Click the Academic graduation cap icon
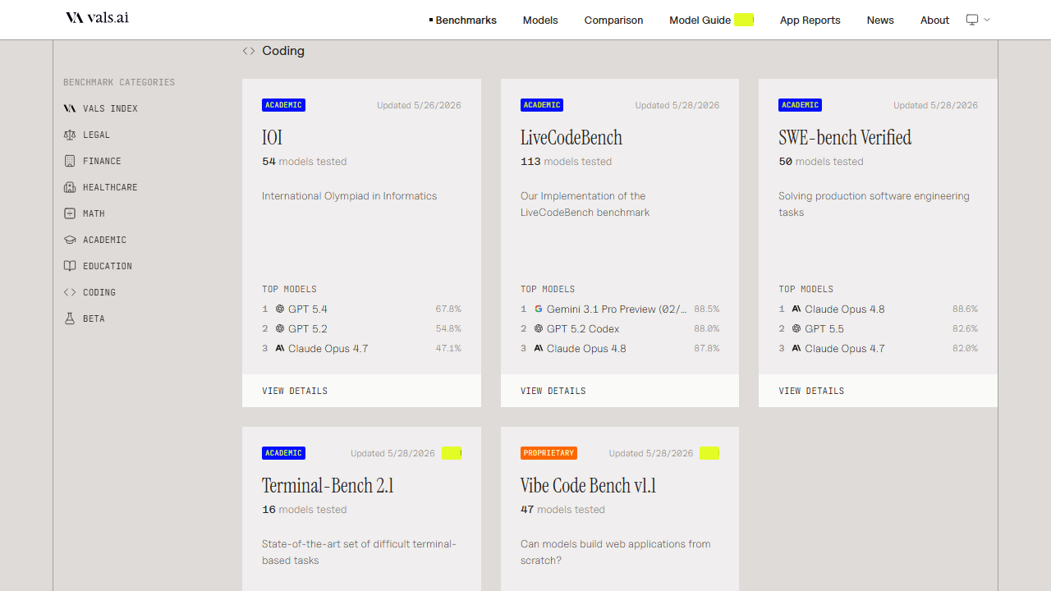Image resolution: width=1051 pixels, height=591 pixels. [x=70, y=240]
